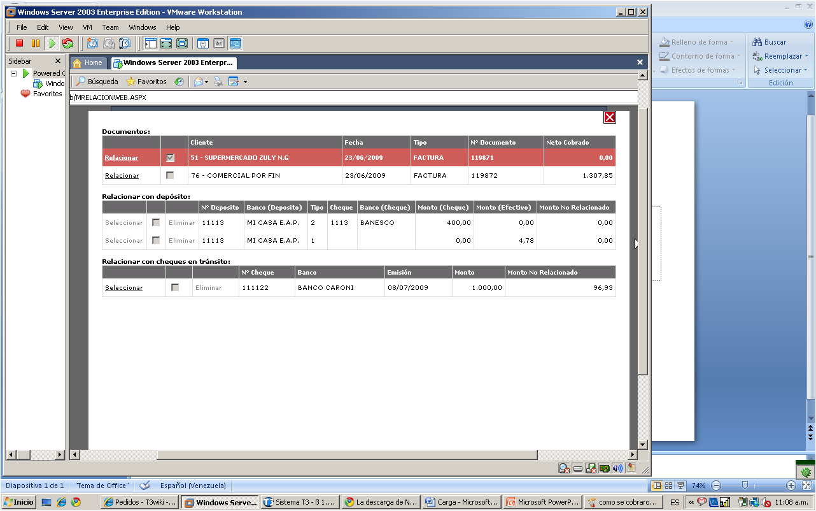The width and height of the screenshot is (816, 511).
Task: Expand hidden system tray icons chevron
Action: [691, 502]
